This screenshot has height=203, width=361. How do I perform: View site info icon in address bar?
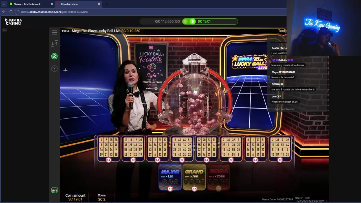point(18,12)
